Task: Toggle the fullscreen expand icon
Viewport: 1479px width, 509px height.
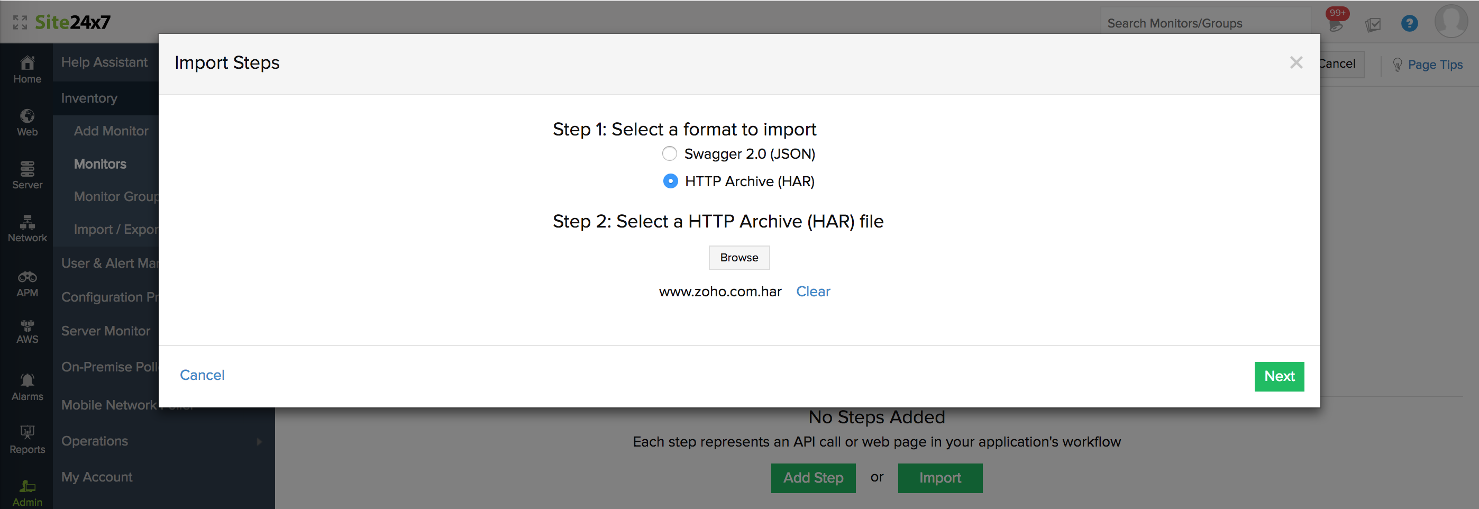Action: 20,22
